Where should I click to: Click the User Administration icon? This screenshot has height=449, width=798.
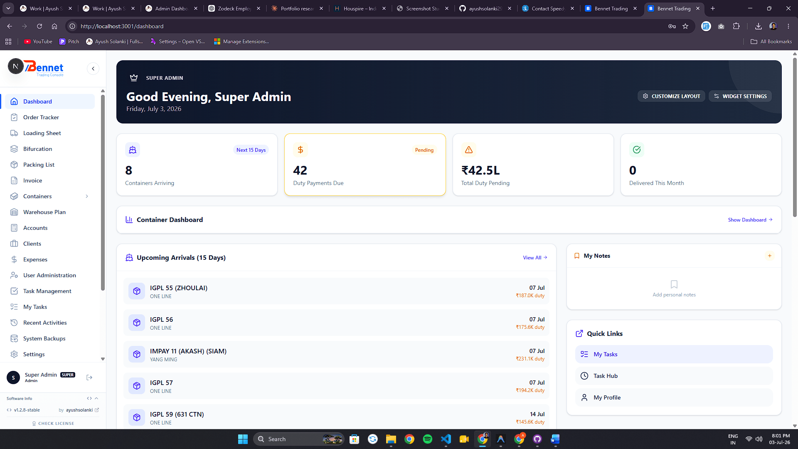point(14,275)
